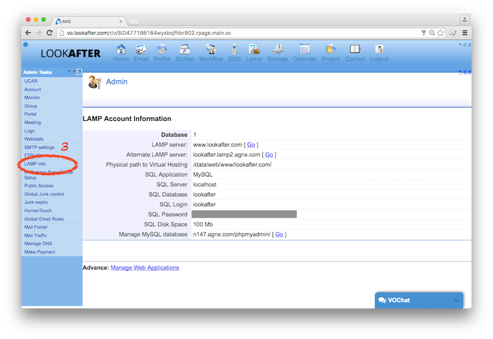Select Make Payment in Admin Tasks
The image size is (493, 339).
39,252
